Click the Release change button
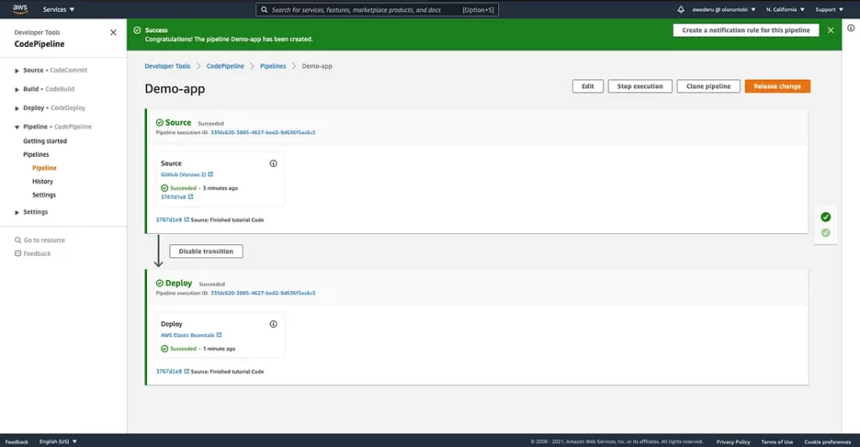Viewport: 860px width, 447px height. coord(777,86)
